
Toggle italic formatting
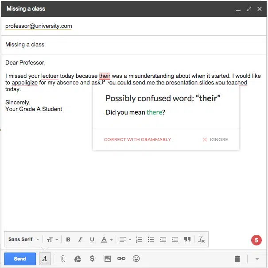click(80, 240)
